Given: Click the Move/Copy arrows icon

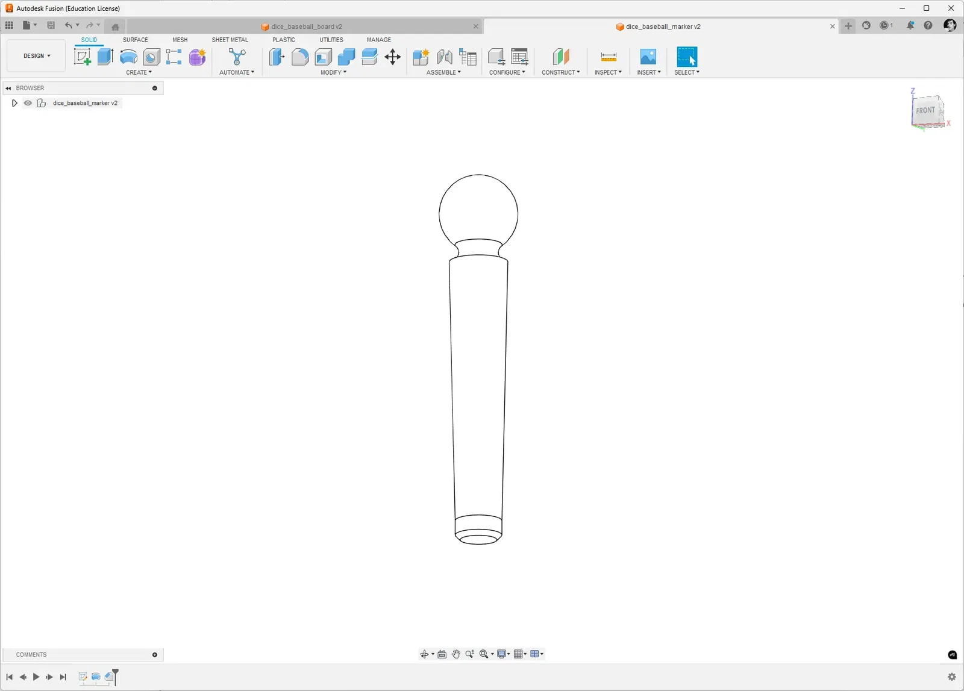Looking at the screenshot, I should click(x=392, y=57).
